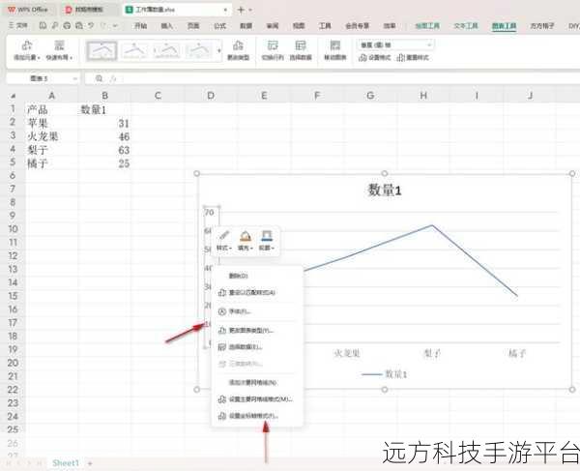The width and height of the screenshot is (580, 471).
Task: Click the chart legend entry 数量1
Action: (x=384, y=374)
